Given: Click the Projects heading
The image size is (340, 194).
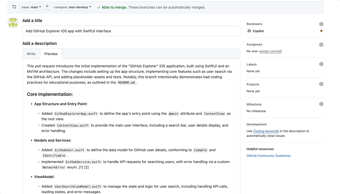Looking at the screenshot, I should pyautogui.click(x=253, y=84).
